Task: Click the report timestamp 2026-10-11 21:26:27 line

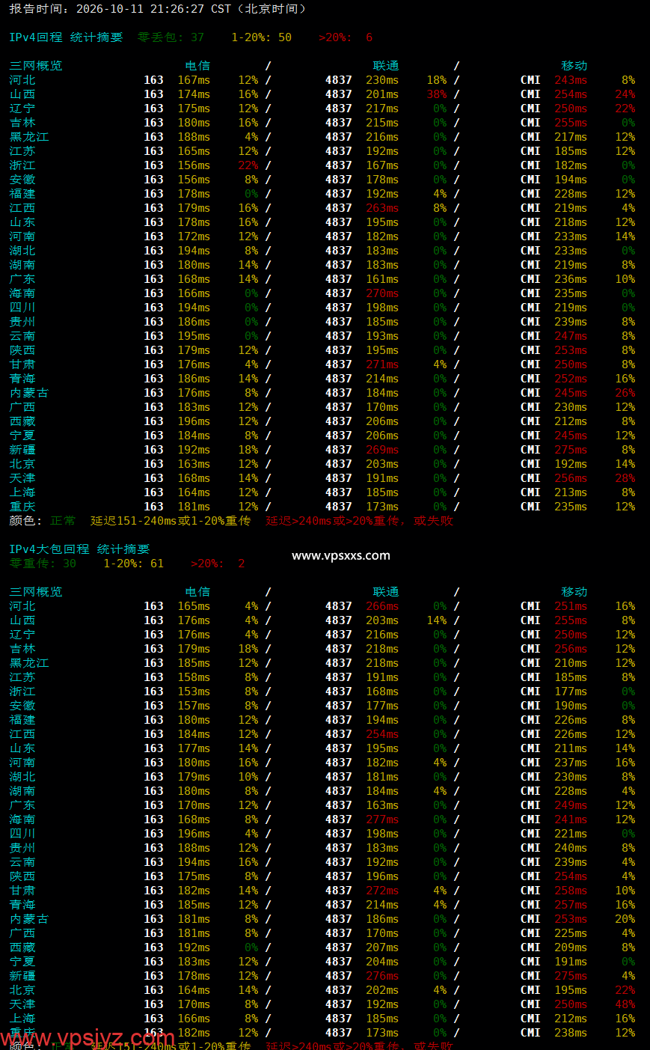Action: (x=158, y=9)
